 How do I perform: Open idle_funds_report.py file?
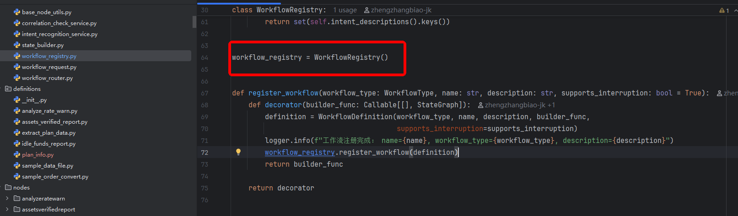(48, 144)
